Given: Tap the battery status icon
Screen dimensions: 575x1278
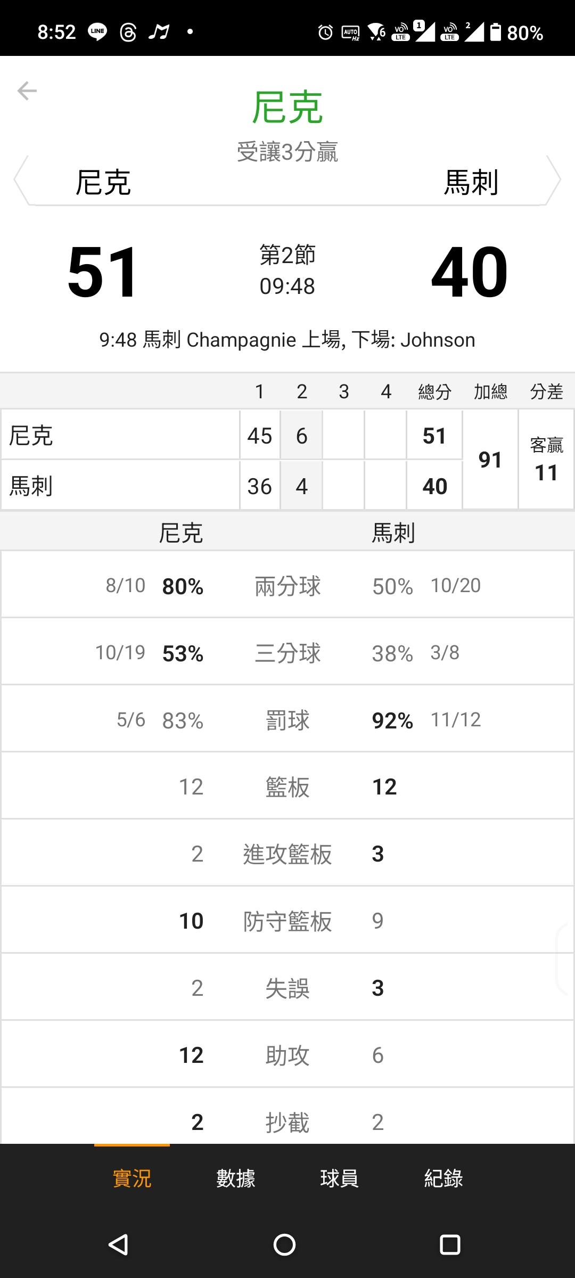Looking at the screenshot, I should 496,32.
